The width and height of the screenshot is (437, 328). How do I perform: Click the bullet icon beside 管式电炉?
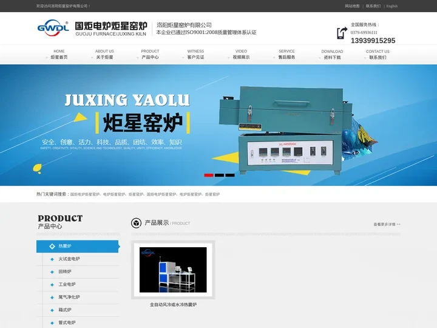(52, 323)
